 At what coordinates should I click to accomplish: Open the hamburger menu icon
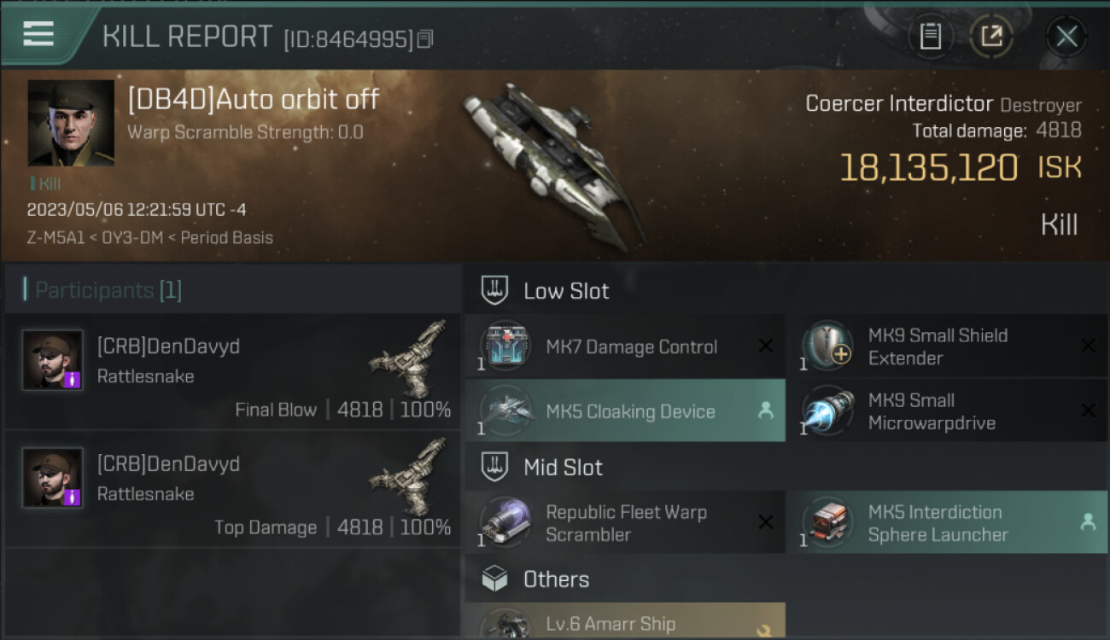(x=38, y=34)
